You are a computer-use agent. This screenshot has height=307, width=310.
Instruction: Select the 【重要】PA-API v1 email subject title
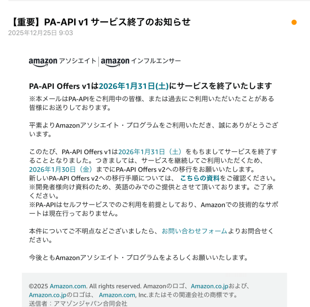coord(100,22)
